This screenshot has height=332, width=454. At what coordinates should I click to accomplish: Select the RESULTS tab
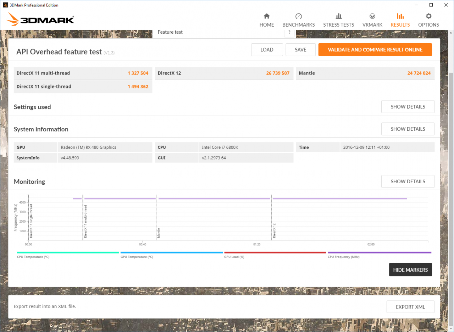click(400, 21)
